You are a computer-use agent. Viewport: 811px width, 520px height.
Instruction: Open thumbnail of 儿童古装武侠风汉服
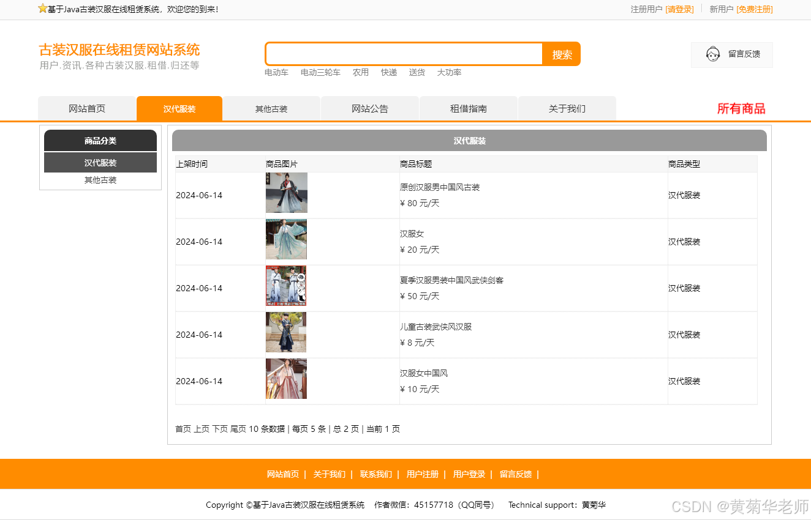pos(286,332)
